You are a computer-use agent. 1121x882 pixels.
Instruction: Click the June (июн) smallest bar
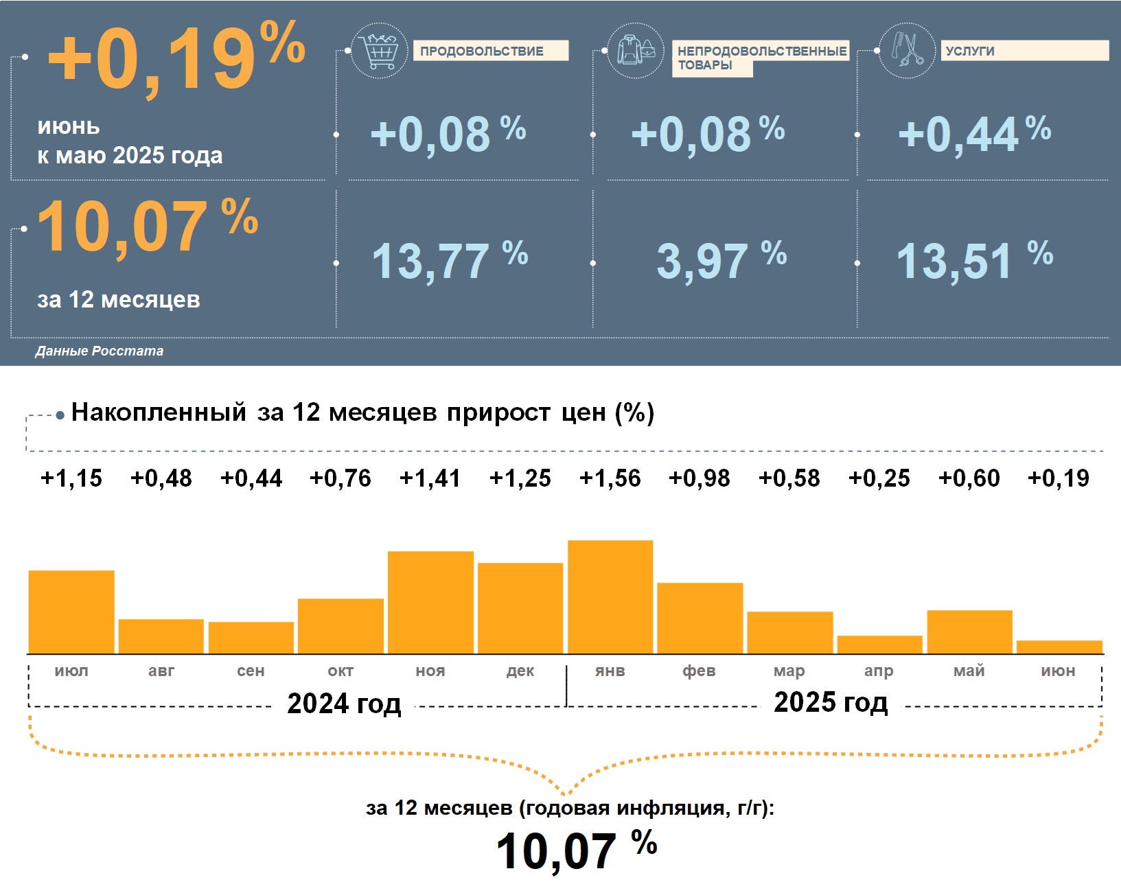pos(1059,647)
